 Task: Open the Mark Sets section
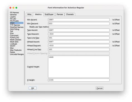pos(14,42)
